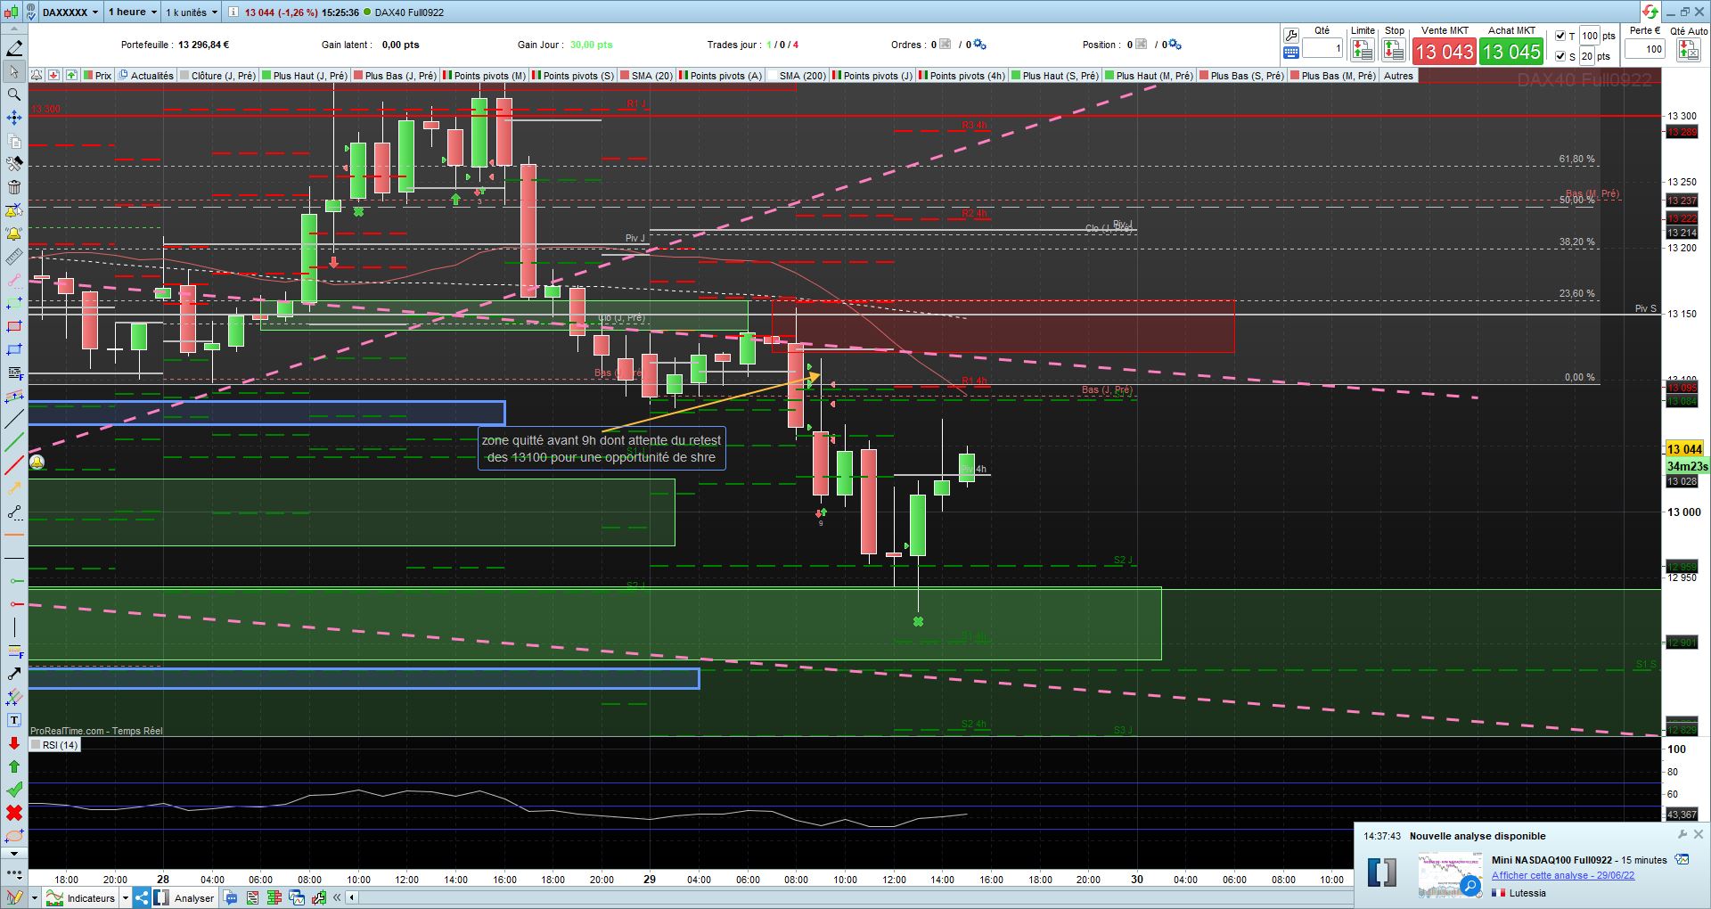Open the DAXXXXX instrument dropdown
Viewport: 1711px width, 909px height.
(x=70, y=12)
